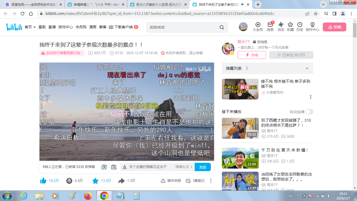This screenshot has width=357, height=201.
Task: Switch to the 百度贴吧 browser tab
Action: [33, 4]
